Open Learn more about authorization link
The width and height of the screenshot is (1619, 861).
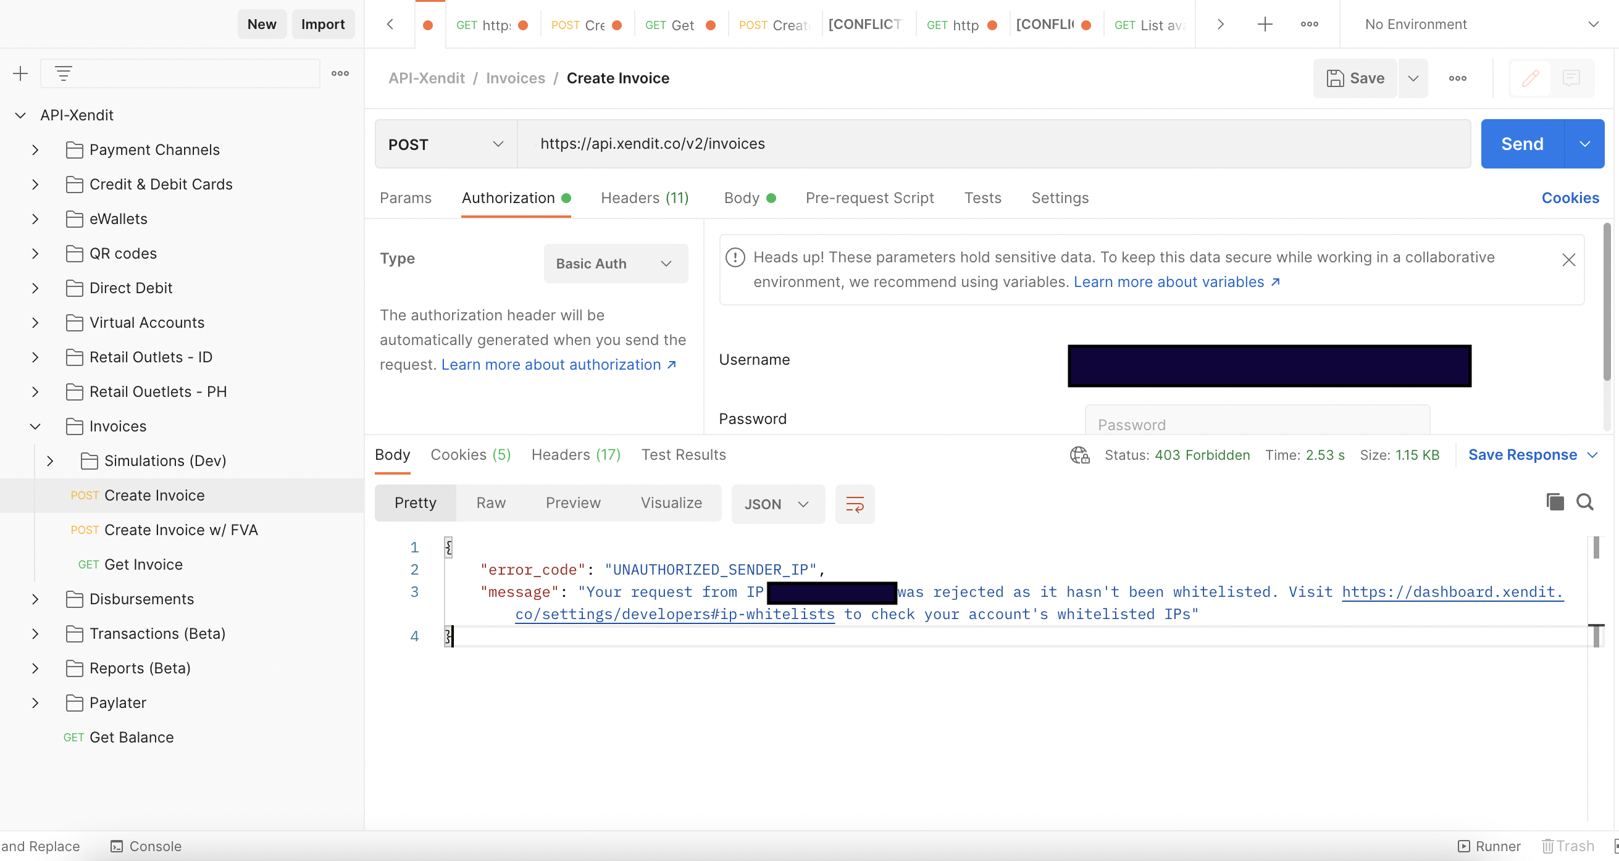click(558, 365)
